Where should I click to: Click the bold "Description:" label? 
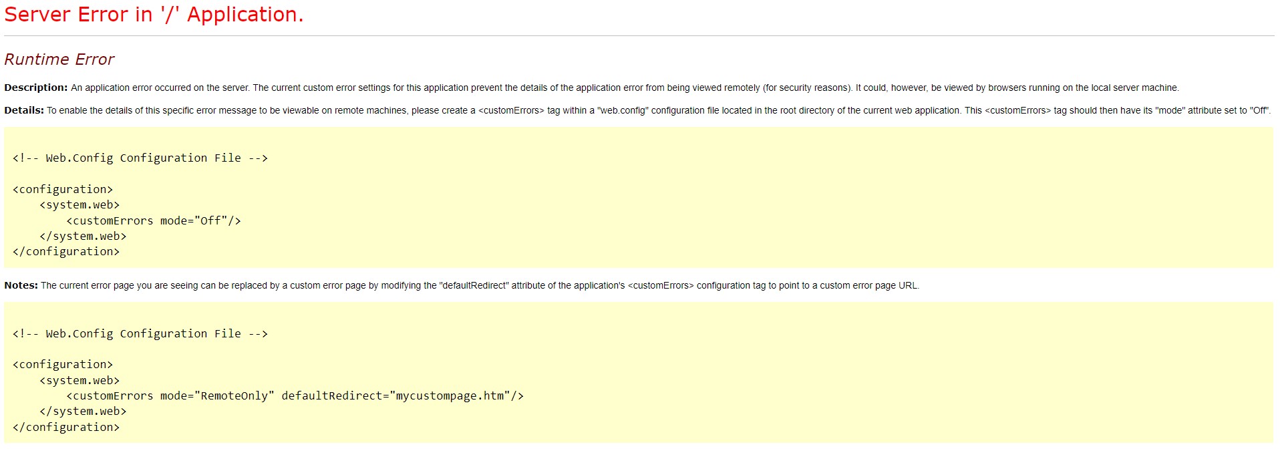pos(36,88)
